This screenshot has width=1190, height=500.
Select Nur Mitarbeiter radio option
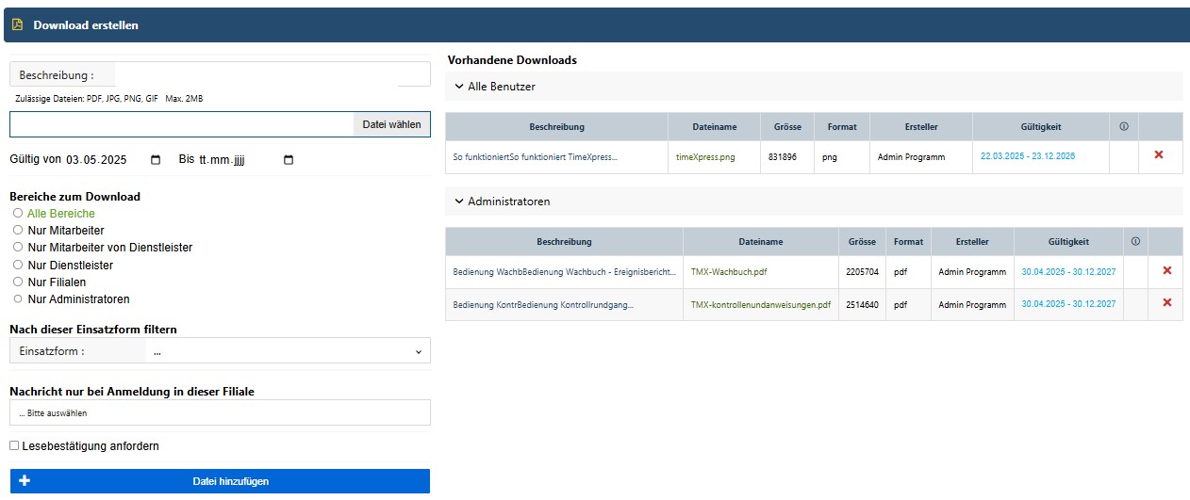point(18,230)
